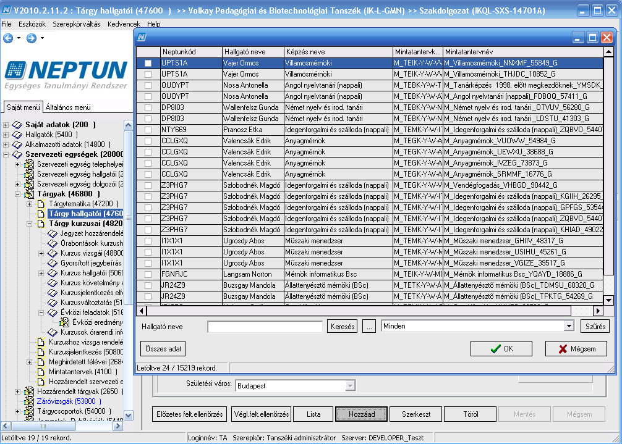Collapse the Tárgyak tree node
This screenshot has width=622, height=444.
tap(17, 194)
